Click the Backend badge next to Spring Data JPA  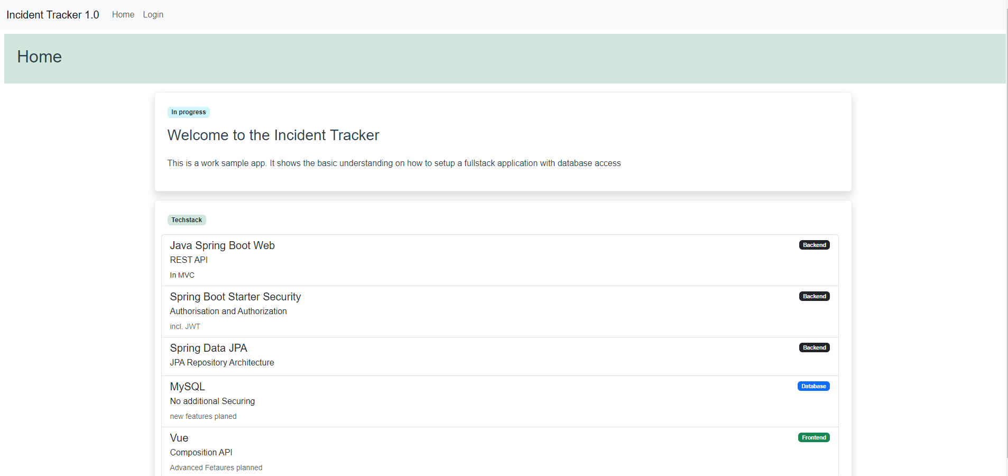pos(813,347)
